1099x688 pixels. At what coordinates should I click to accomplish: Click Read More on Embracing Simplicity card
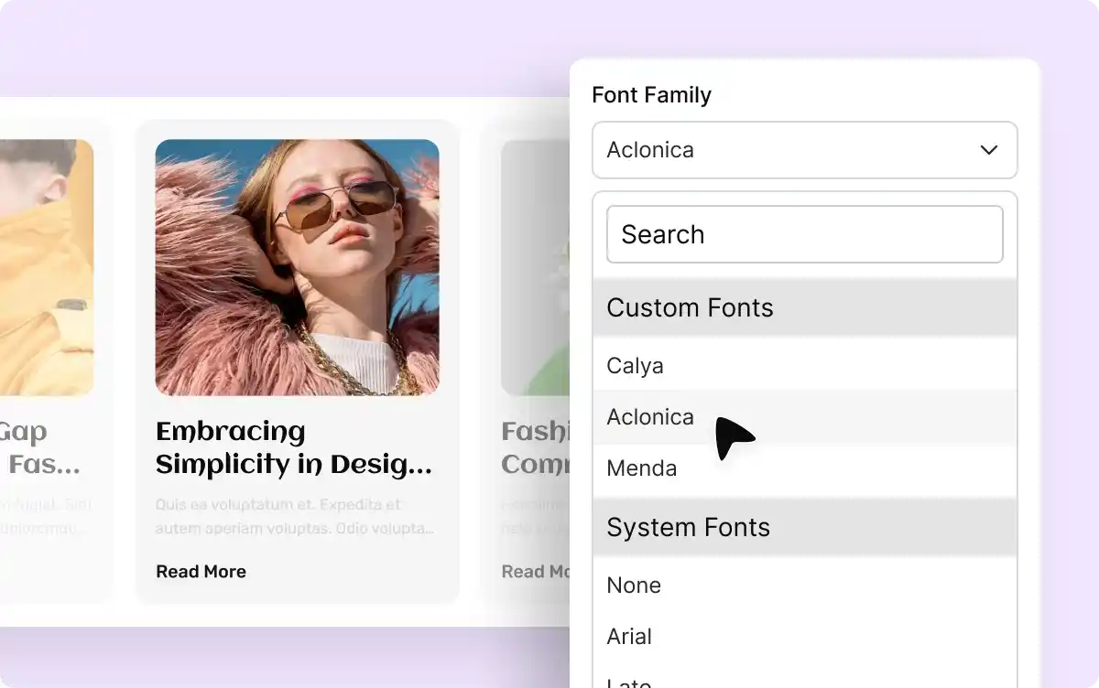pyautogui.click(x=201, y=572)
